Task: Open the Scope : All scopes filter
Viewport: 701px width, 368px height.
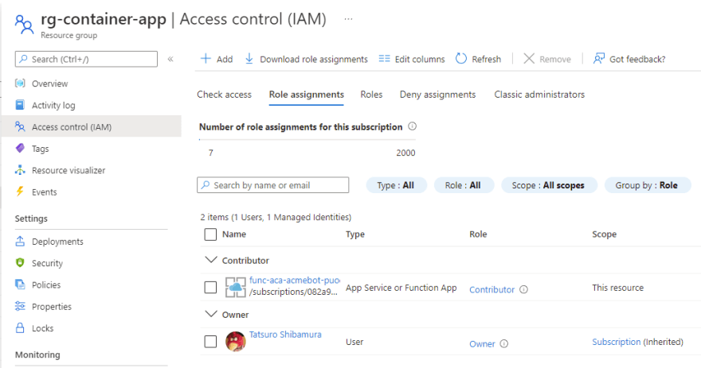Action: (x=549, y=185)
